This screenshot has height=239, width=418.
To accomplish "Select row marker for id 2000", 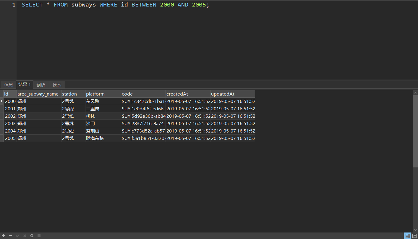I will pyautogui.click(x=2, y=101).
